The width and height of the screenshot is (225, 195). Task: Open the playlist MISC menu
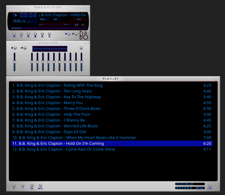40,186
